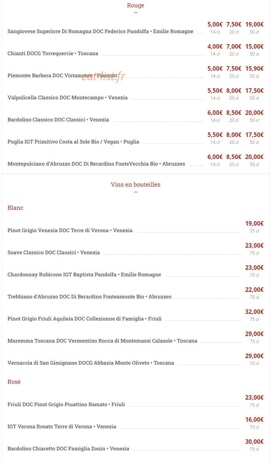Select Chardonnay Rubicone IGT Baptista Pandolfa
Screen dimensions: 276x464
pyautogui.click(x=84, y=274)
